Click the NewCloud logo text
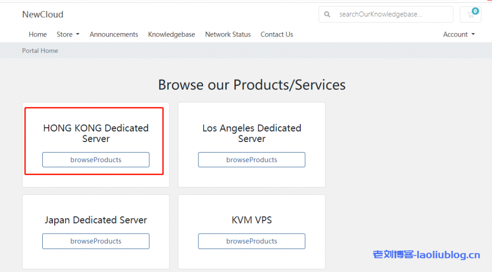The image size is (492, 272). click(43, 14)
